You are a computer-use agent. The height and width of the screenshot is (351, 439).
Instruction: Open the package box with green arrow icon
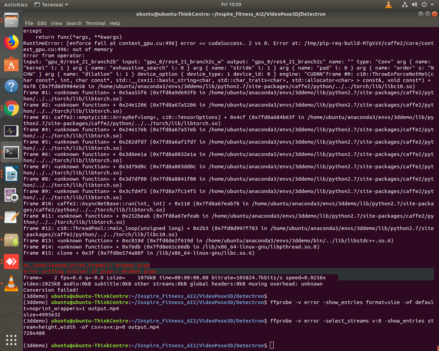11,240
